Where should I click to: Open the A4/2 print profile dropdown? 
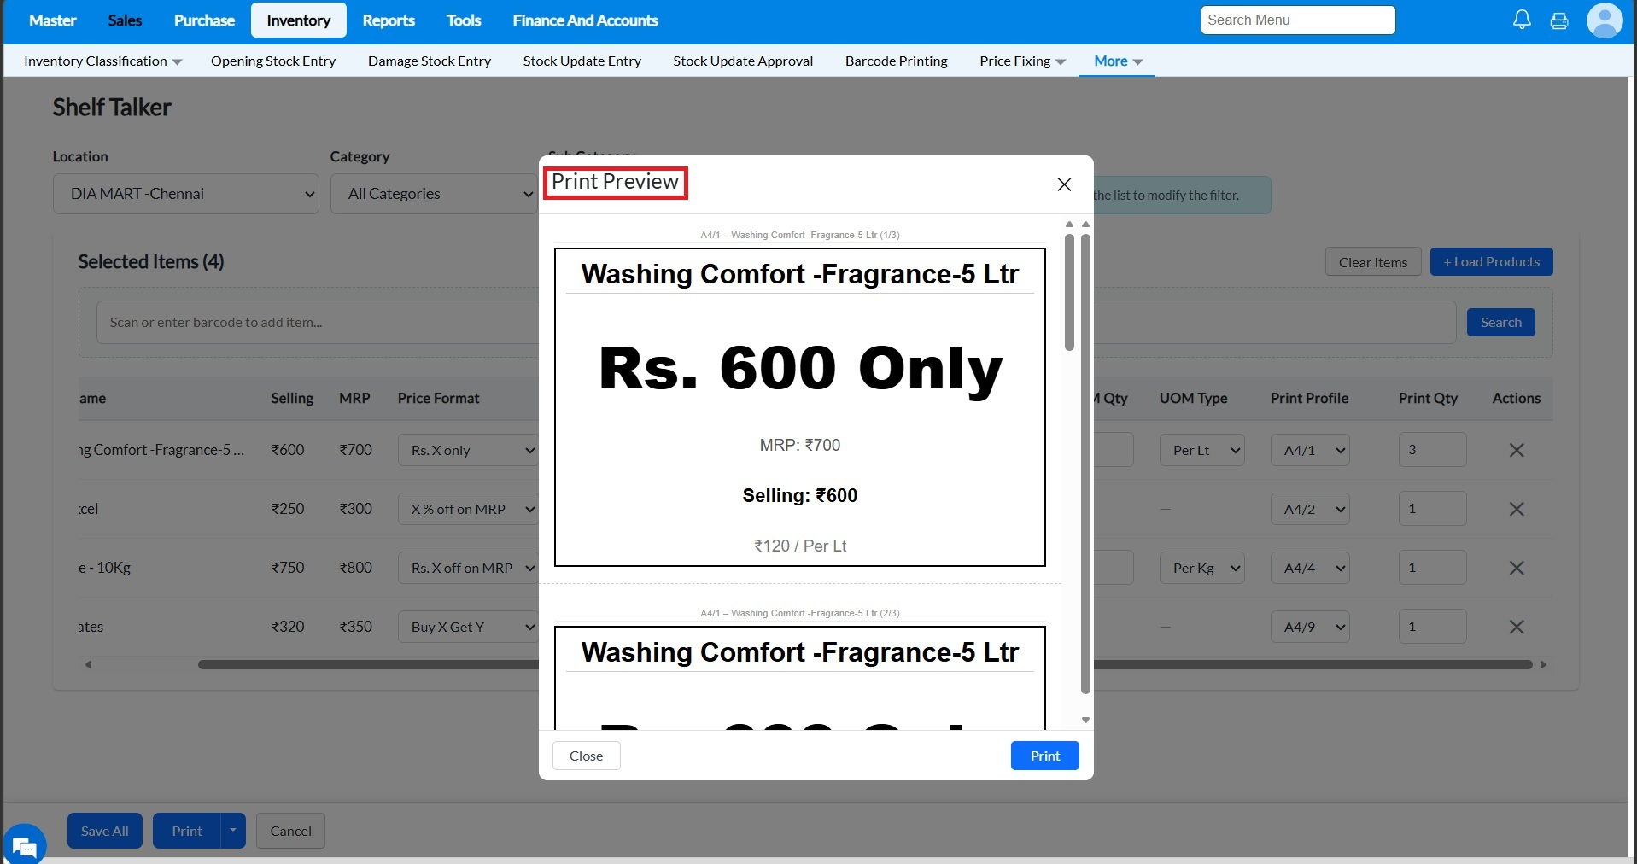point(1310,509)
